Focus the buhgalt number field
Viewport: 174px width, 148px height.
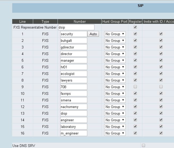click(73, 41)
